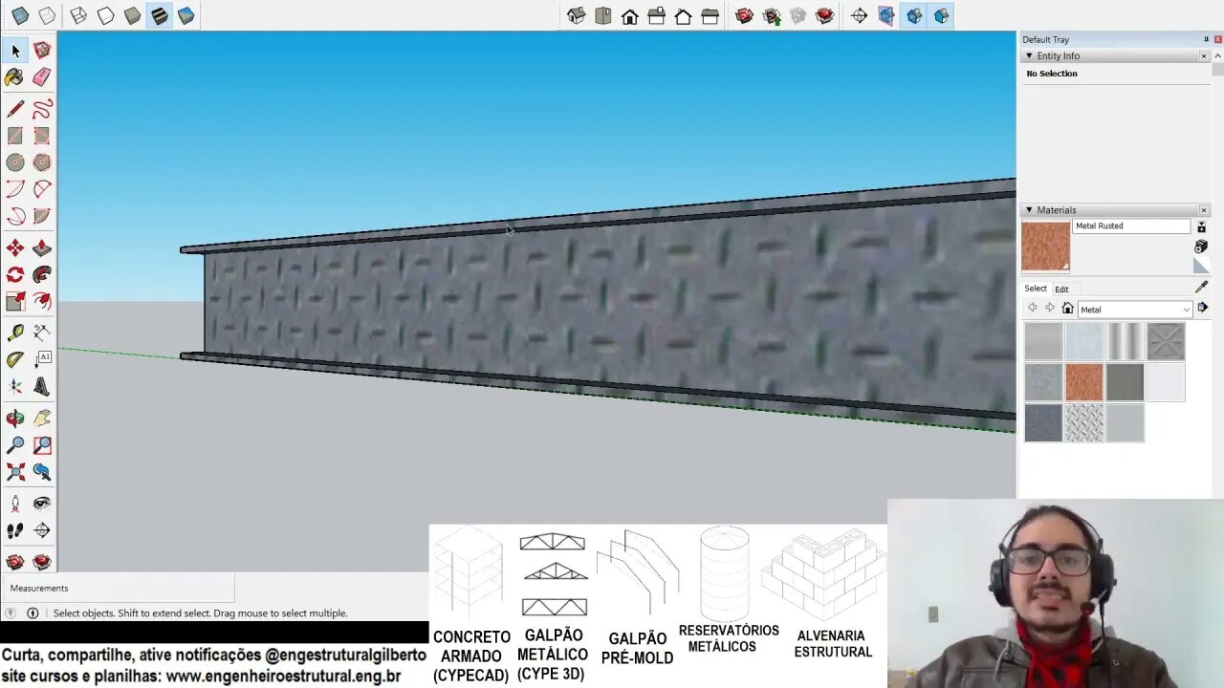The height and width of the screenshot is (688, 1224).
Task: Pick the brushed steel striped swatch
Action: point(1125,342)
